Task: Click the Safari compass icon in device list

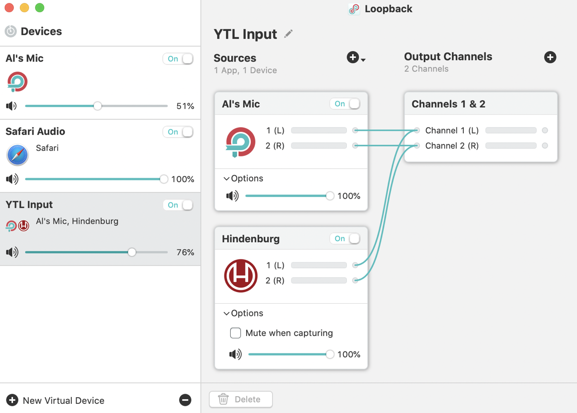Action: point(17,155)
